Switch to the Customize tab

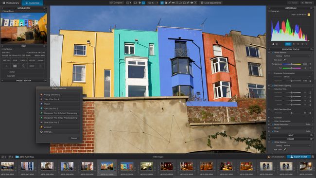coord(32,3)
